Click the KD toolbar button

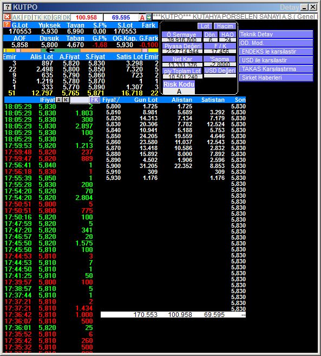[x=47, y=17]
